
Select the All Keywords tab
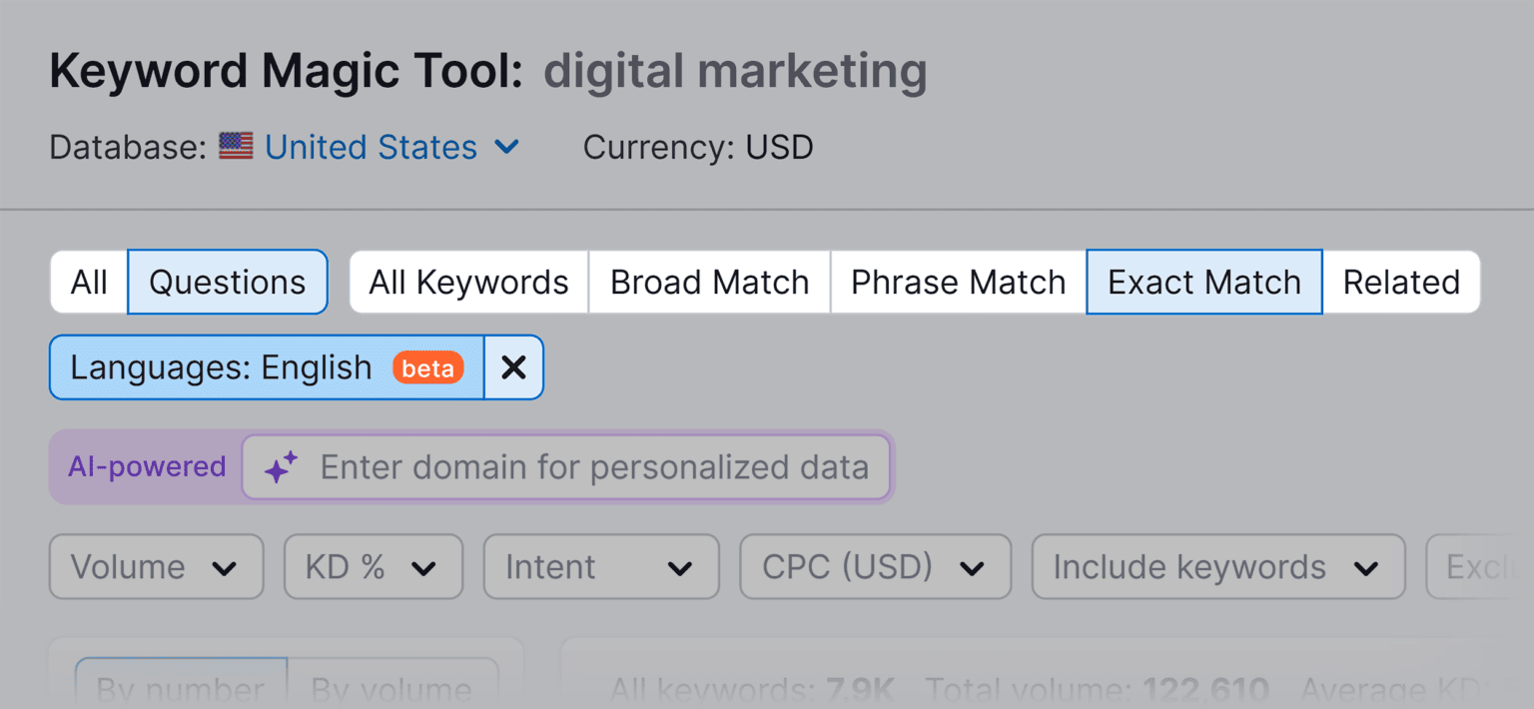[467, 282]
